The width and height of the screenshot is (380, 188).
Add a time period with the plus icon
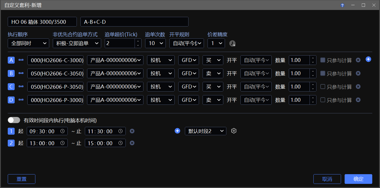177,131
